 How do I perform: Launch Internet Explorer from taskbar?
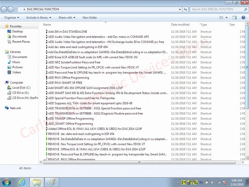coord(21,182)
